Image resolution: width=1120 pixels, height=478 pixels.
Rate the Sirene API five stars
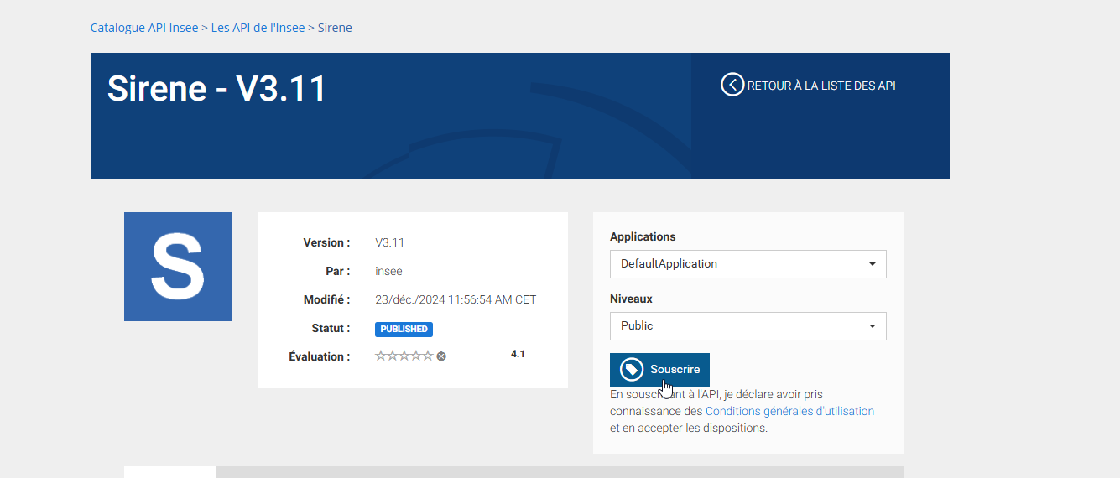click(427, 356)
